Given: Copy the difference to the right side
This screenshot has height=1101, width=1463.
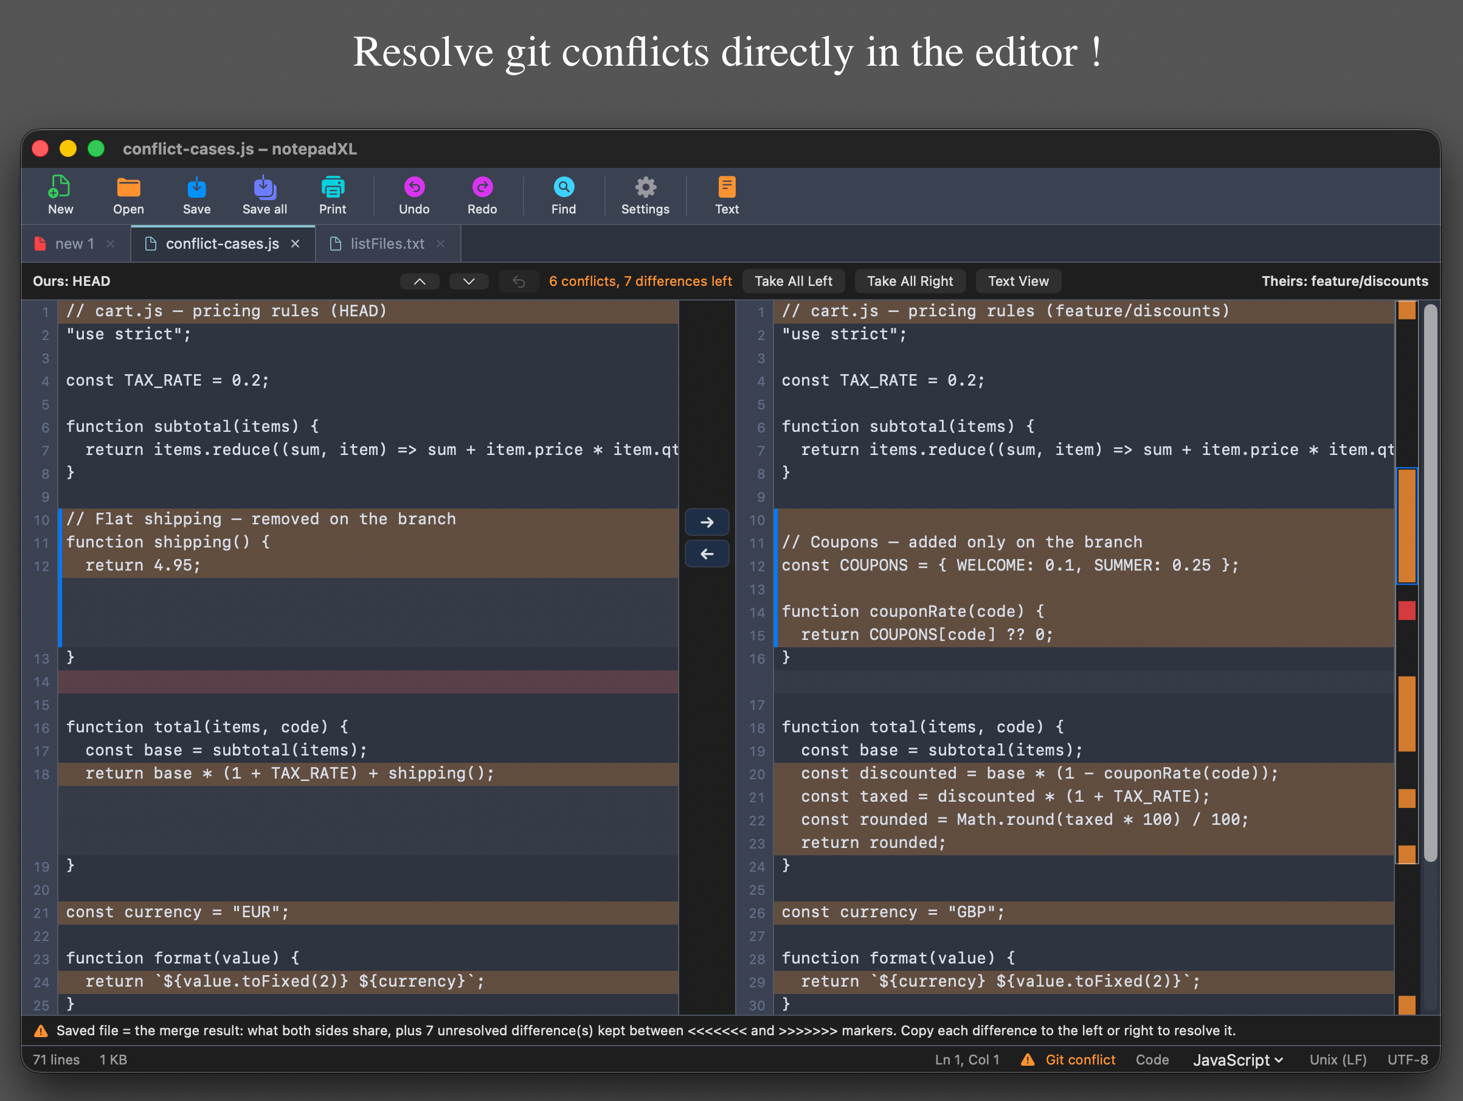Looking at the screenshot, I should (707, 522).
